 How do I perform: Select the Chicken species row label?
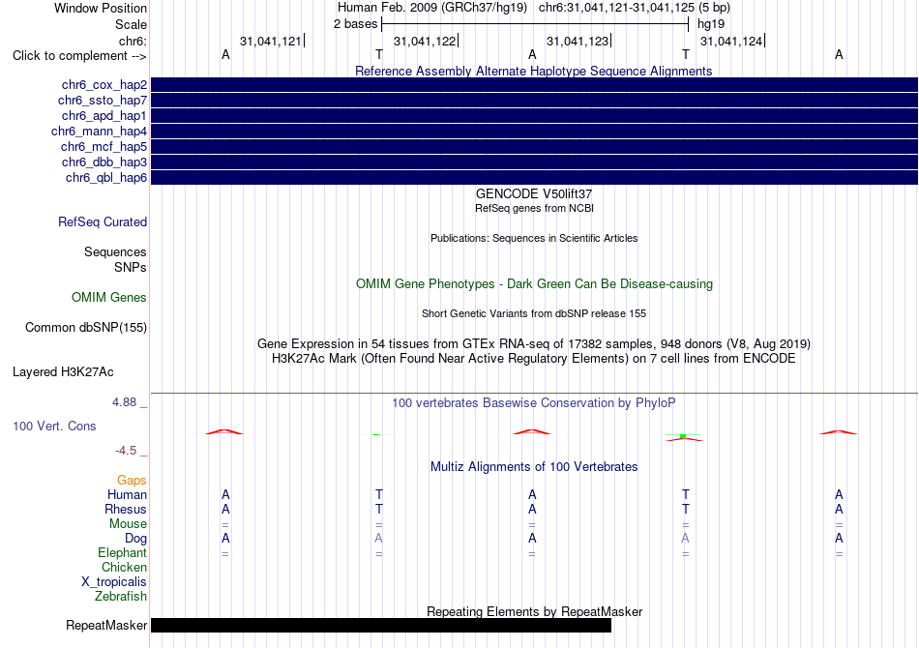pos(124,567)
